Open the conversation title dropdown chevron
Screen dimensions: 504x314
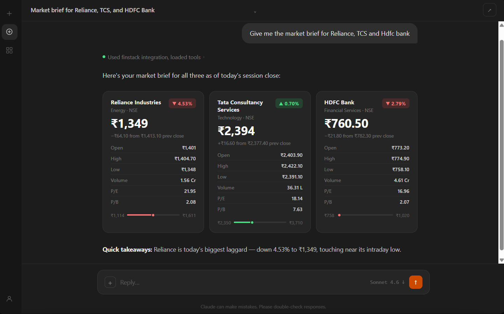click(x=255, y=12)
